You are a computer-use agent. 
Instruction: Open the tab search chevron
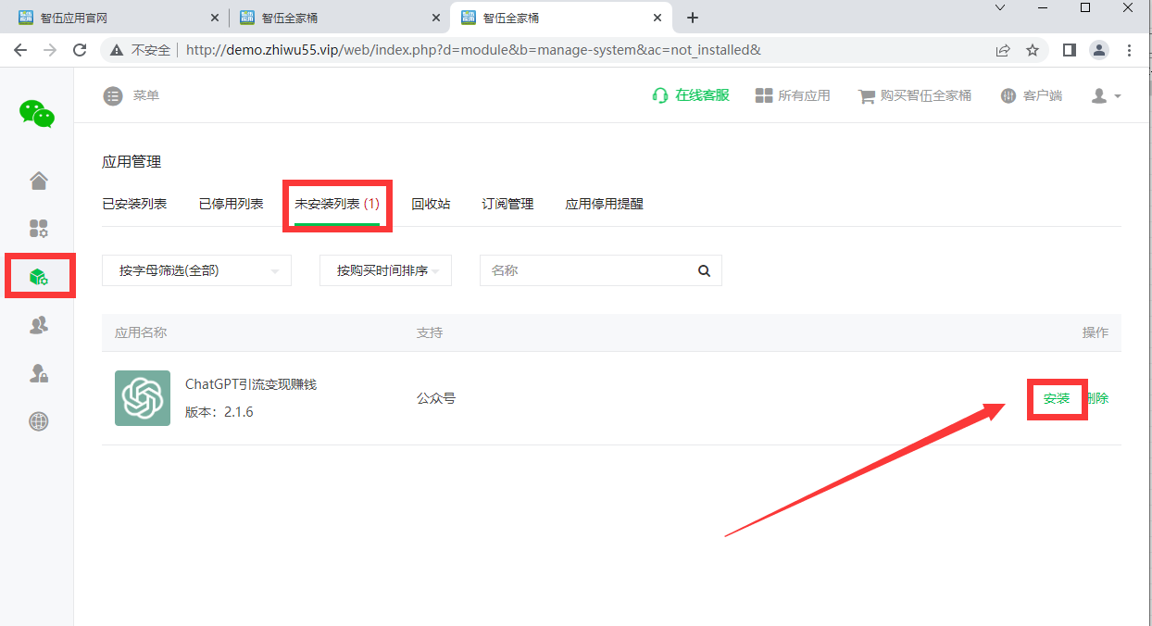pos(1000,7)
